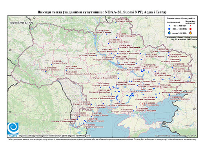Image resolution: width=204 pixels, height=145 pixels.
Task: Click the blue flame icon in the legend
Action: tap(169, 33)
